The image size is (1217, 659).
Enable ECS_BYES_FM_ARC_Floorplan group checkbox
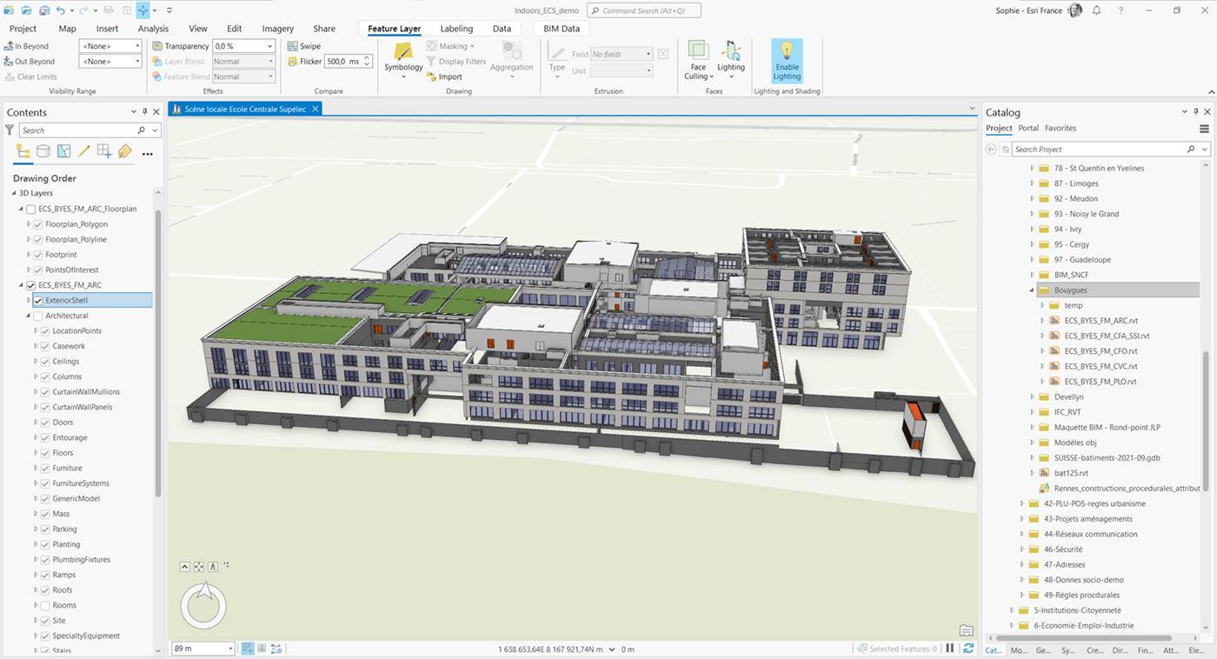[31, 210]
